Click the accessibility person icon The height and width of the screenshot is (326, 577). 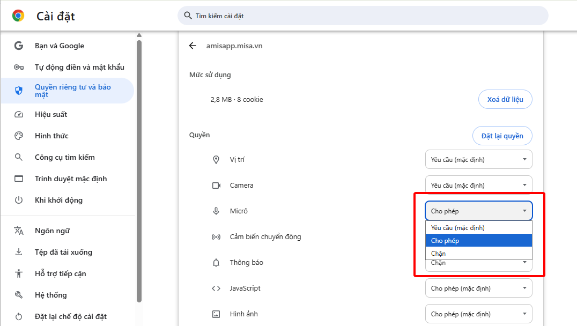[19, 273]
